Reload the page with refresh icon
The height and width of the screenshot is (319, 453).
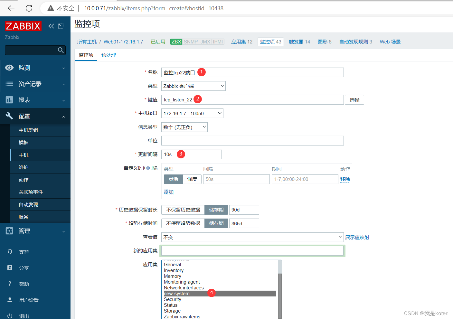(29, 8)
